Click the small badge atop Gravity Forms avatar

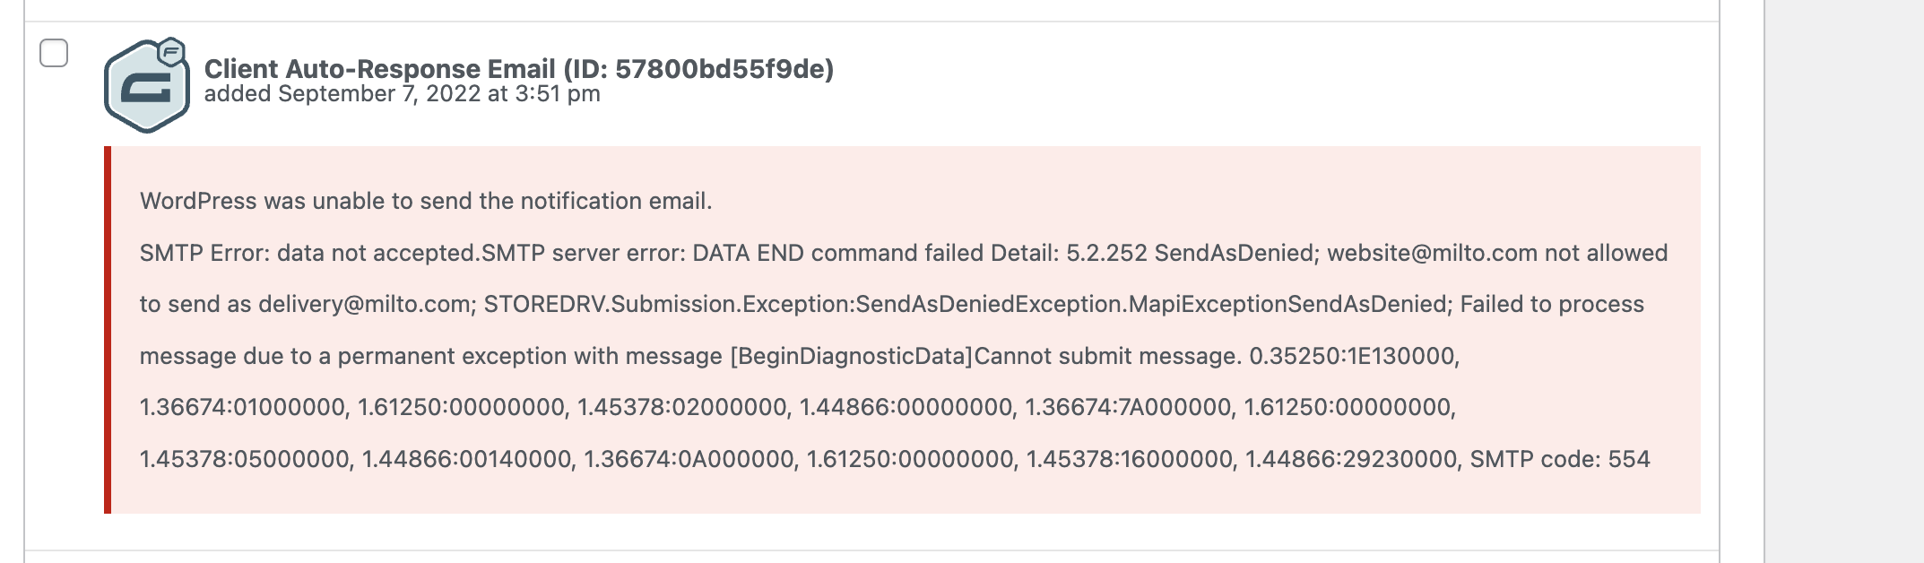pos(171,52)
